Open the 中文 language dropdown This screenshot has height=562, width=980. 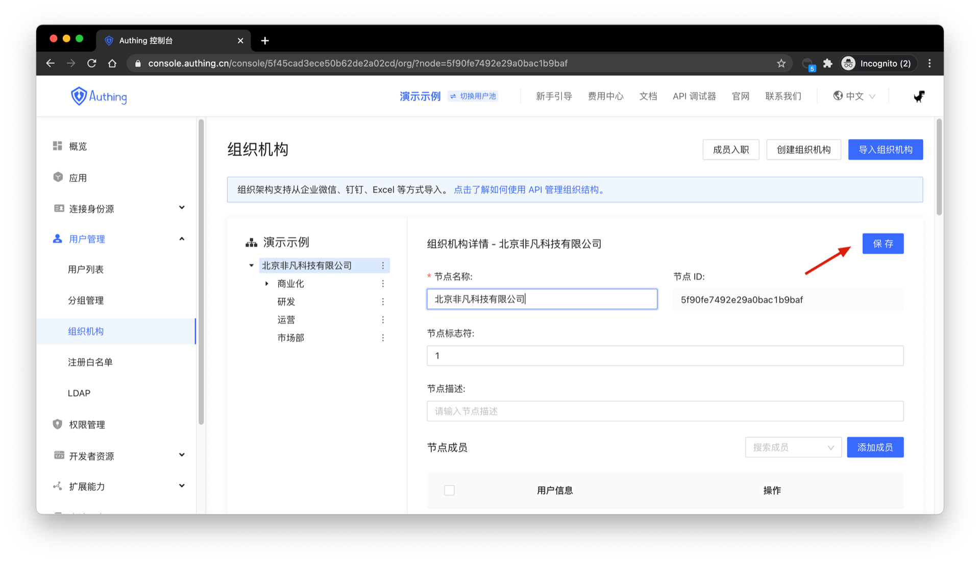pyautogui.click(x=854, y=96)
